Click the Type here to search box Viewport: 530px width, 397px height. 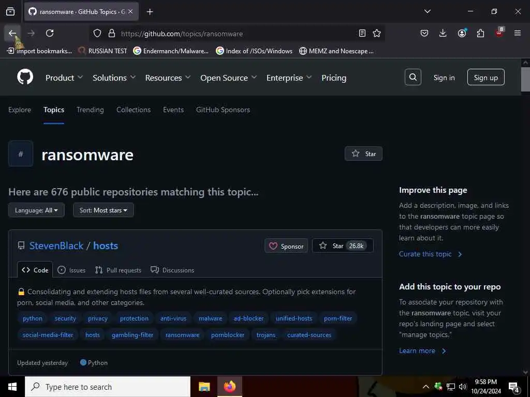(108, 387)
